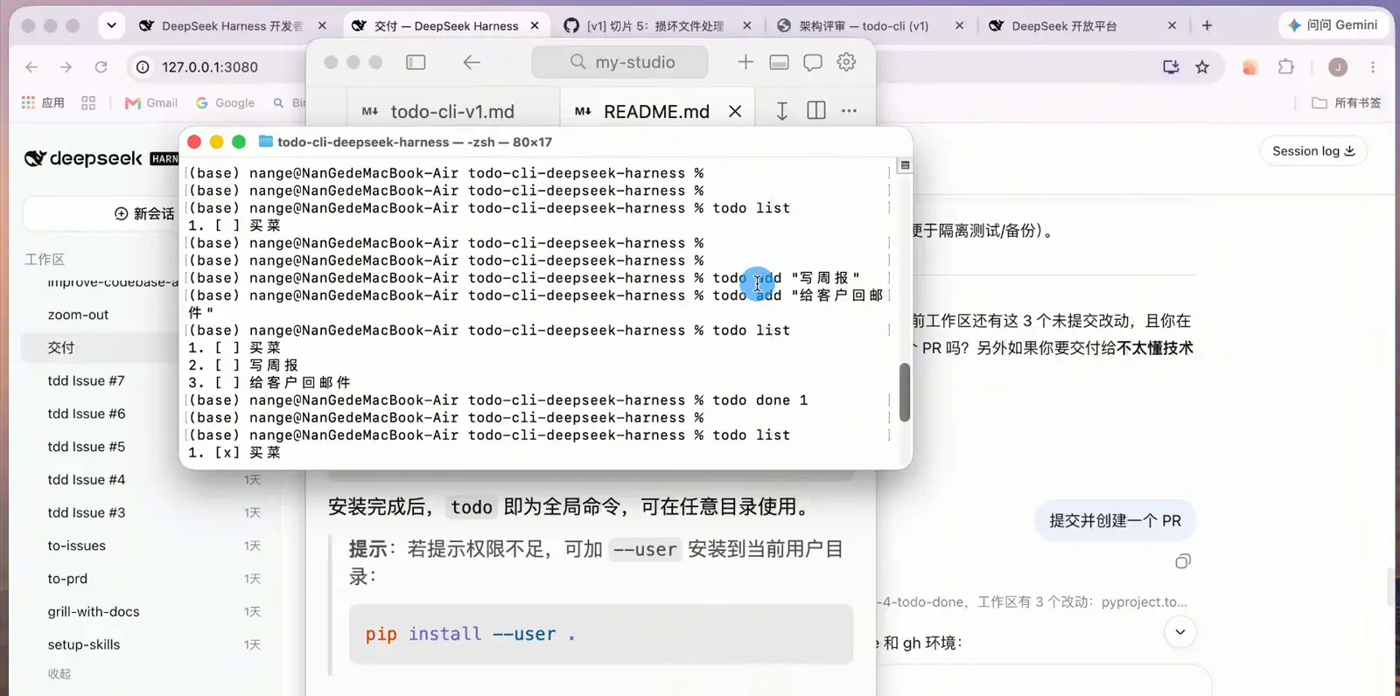The image size is (1400, 696).
Task: Open the tab groups grid icon in bookmarks bar
Action: pyautogui.click(x=88, y=102)
